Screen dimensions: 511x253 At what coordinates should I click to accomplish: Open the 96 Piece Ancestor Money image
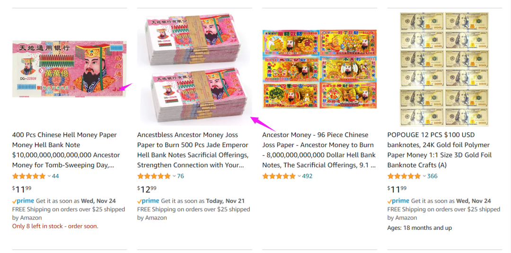pyautogui.click(x=319, y=69)
